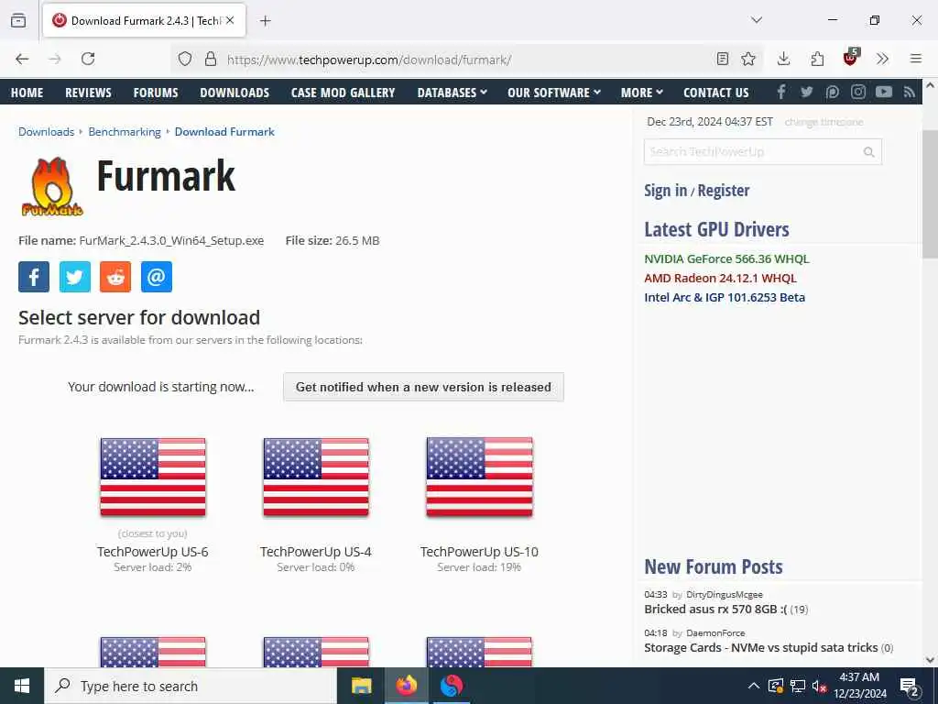Open NVIDIA GeForce 566.36 WHQL driver link

coord(726,258)
